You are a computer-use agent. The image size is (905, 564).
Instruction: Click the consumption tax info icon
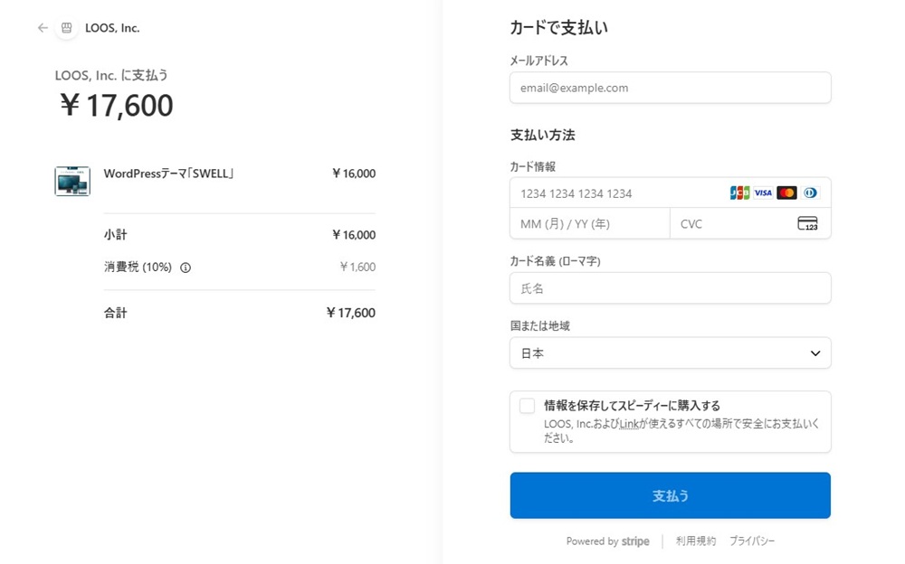coord(186,268)
